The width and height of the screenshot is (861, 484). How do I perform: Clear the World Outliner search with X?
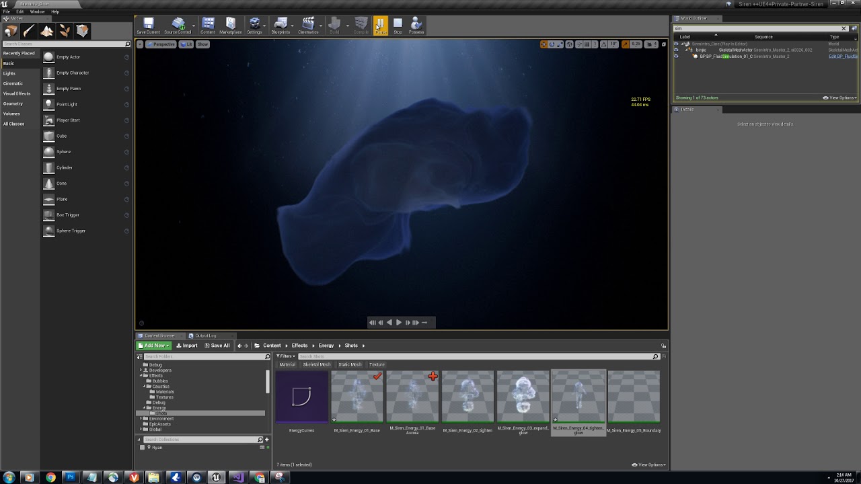[844, 28]
